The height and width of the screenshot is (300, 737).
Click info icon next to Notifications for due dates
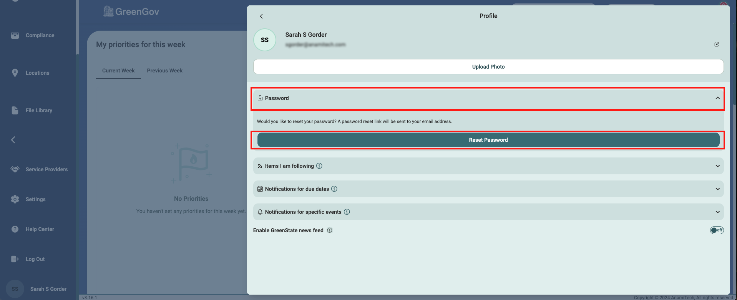coord(334,189)
